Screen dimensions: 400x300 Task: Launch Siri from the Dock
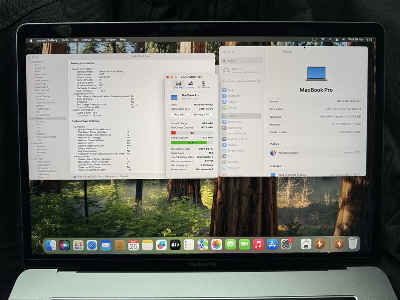coord(64,246)
